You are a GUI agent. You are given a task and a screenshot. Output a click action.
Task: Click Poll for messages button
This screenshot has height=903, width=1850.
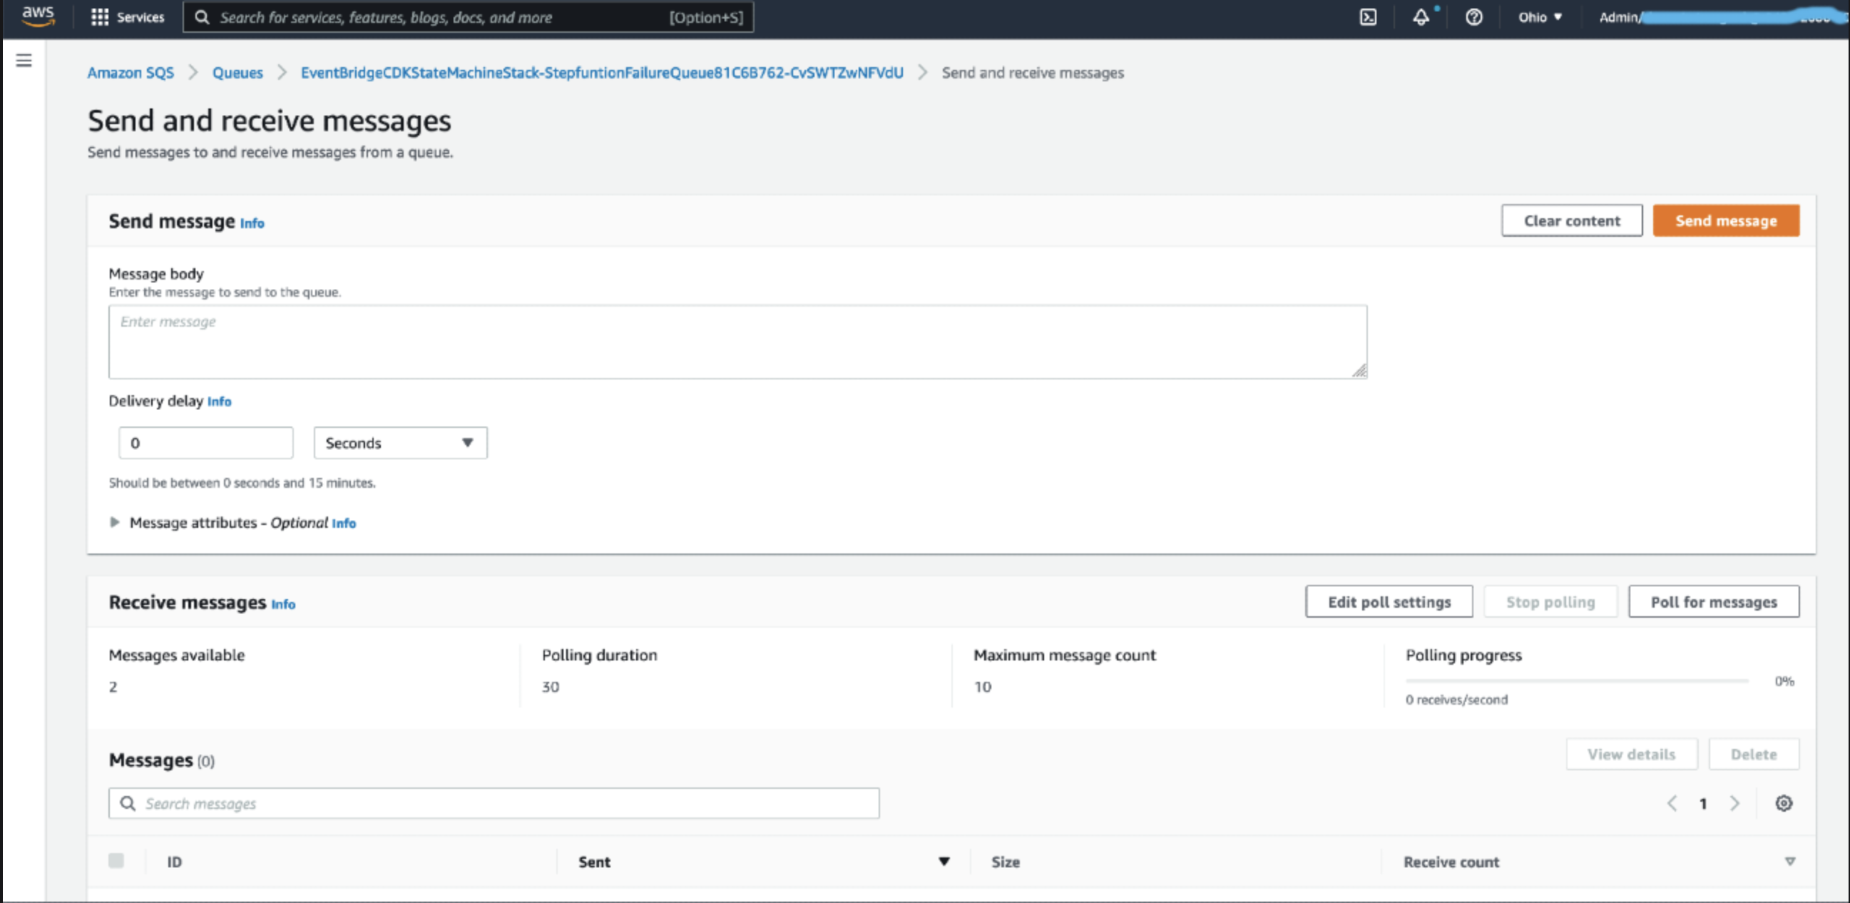point(1714,602)
